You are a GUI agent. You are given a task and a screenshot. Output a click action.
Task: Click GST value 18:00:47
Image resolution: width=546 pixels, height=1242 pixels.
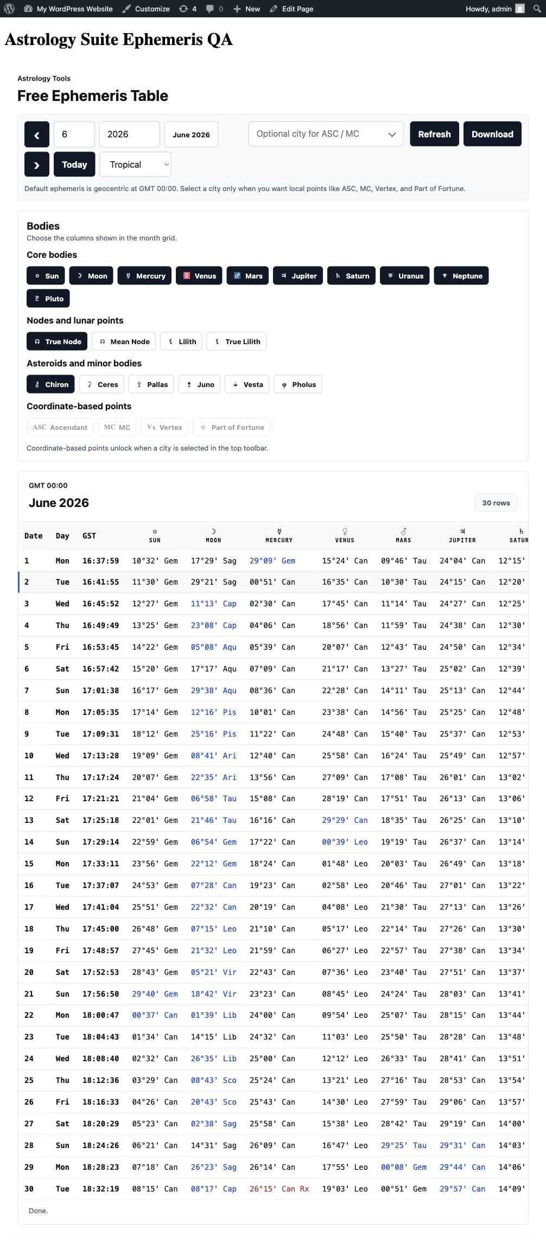(x=100, y=1015)
